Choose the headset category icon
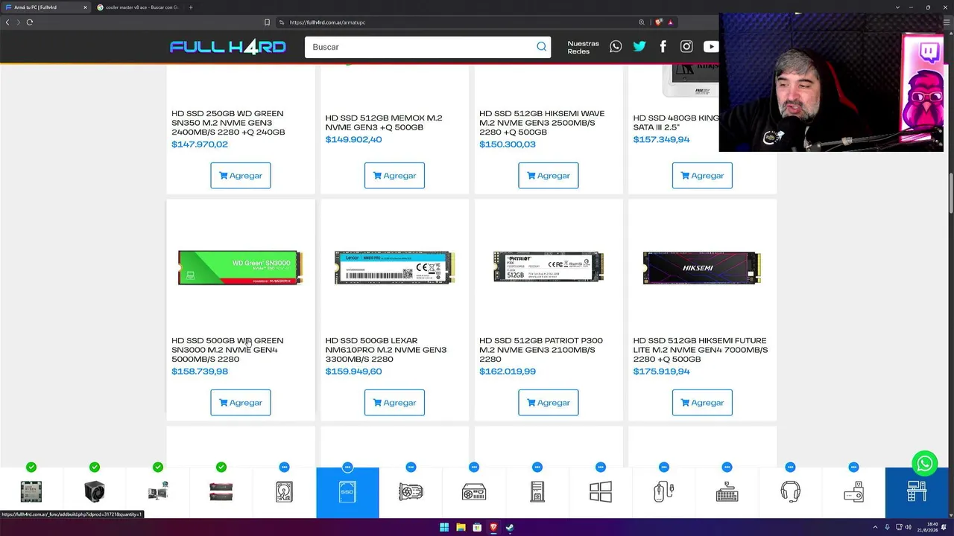The height and width of the screenshot is (536, 954). pos(791,491)
